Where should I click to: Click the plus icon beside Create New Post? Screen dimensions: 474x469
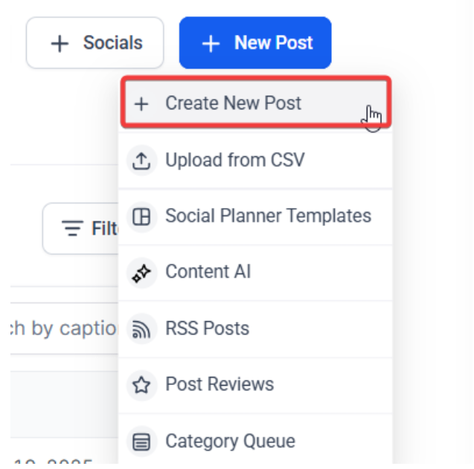[141, 103]
